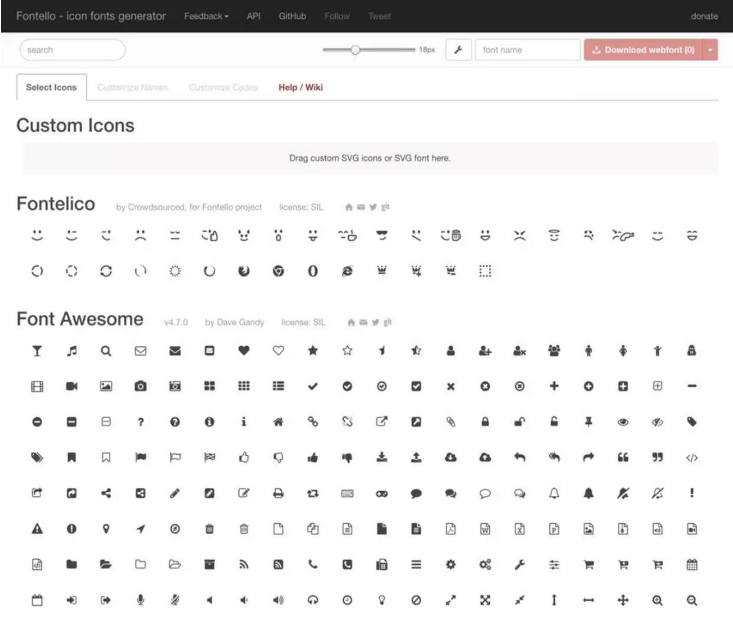Select the keyboard icon
Image resolution: width=733 pixels, height=624 pixels.
coord(347,493)
